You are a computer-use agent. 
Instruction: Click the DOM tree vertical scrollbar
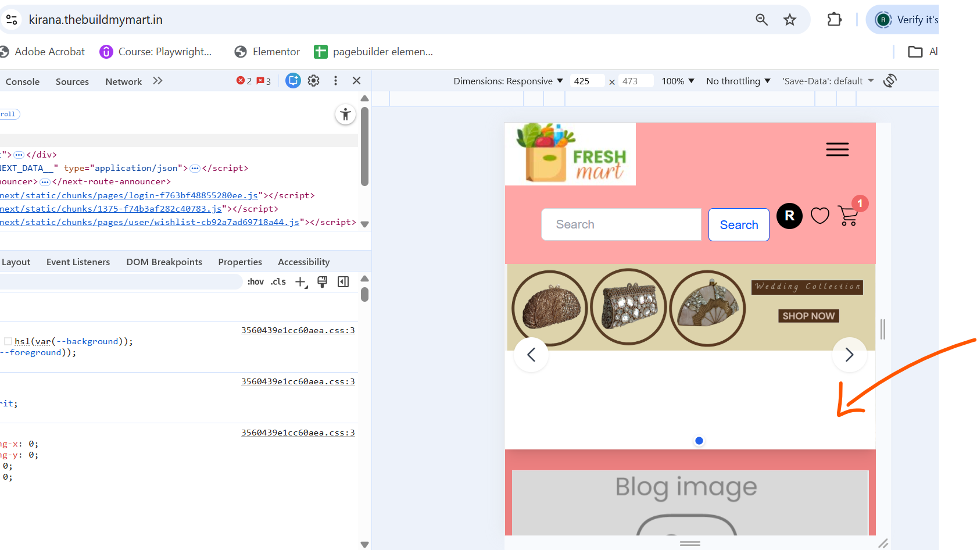pyautogui.click(x=365, y=147)
